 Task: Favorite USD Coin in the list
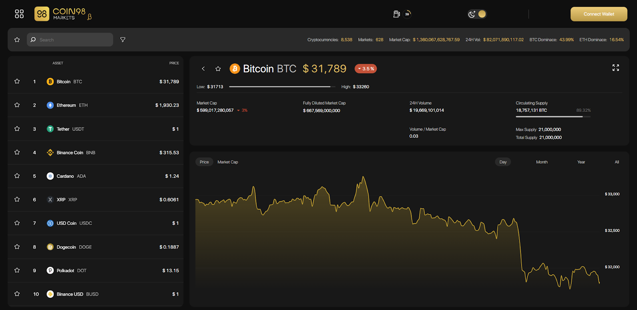[17, 223]
